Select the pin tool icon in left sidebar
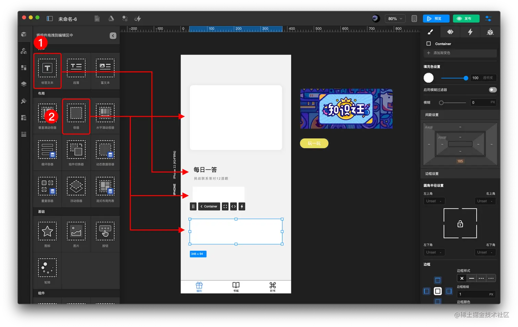 pos(24,101)
